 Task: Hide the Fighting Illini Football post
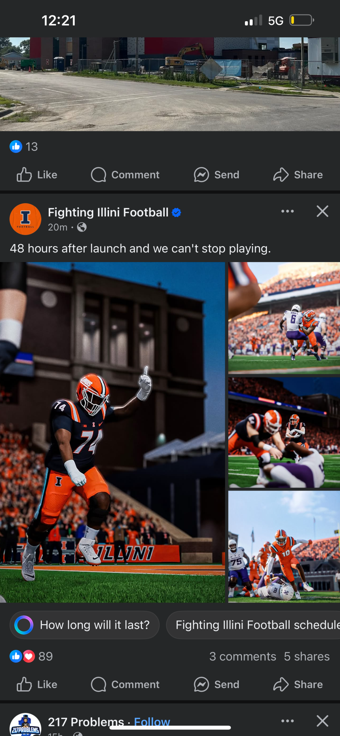(x=322, y=211)
